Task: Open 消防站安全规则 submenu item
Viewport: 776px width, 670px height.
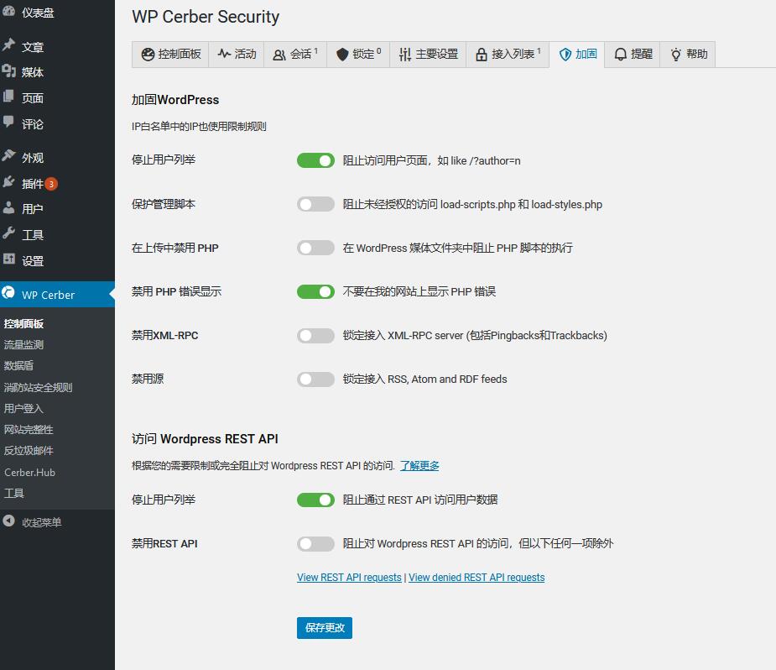Action: pyautogui.click(x=38, y=387)
